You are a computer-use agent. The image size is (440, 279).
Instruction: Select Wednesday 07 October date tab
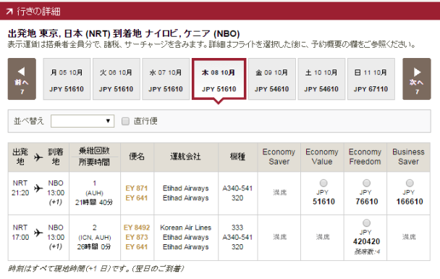point(166,79)
